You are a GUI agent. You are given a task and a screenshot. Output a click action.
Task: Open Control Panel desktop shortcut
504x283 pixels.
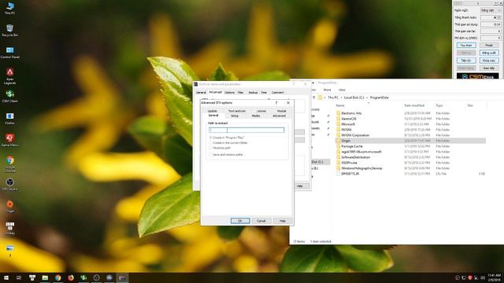click(10, 53)
